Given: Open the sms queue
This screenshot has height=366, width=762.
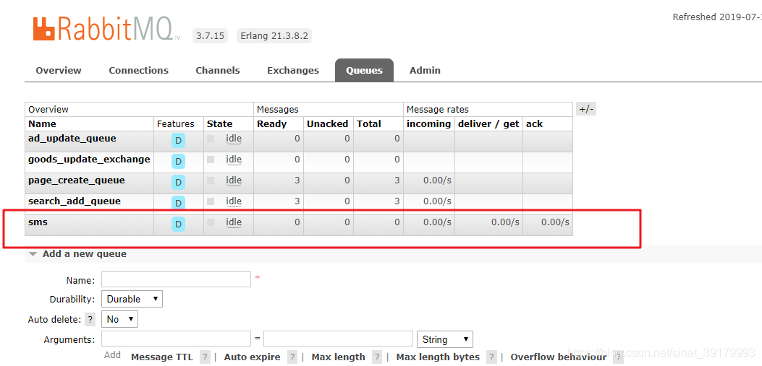Looking at the screenshot, I should tap(38, 222).
